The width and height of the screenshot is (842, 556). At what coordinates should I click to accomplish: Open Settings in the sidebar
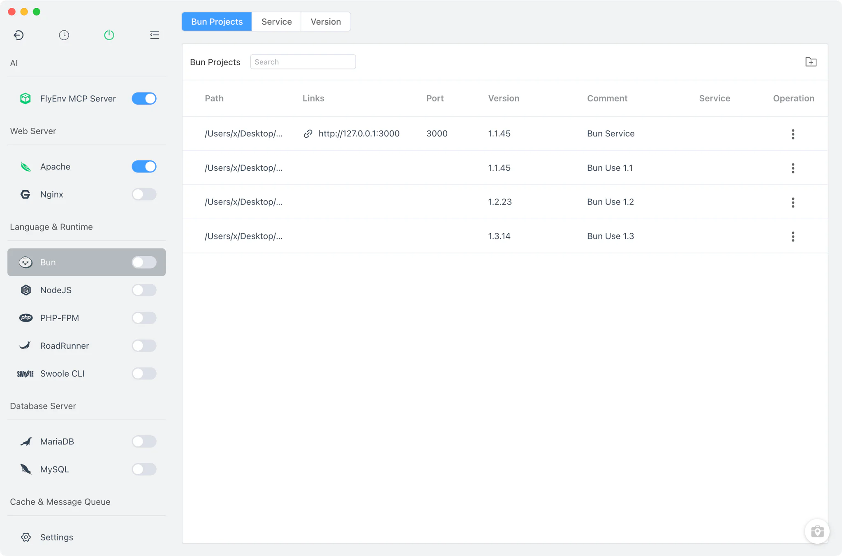[56, 537]
